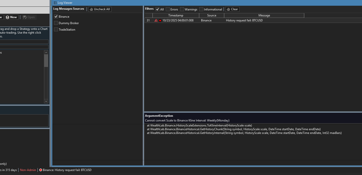This screenshot has width=362, height=175.
Task: Clear the log messages
Action: click(x=232, y=9)
